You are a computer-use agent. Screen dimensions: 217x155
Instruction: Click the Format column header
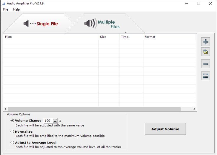click(x=170, y=37)
